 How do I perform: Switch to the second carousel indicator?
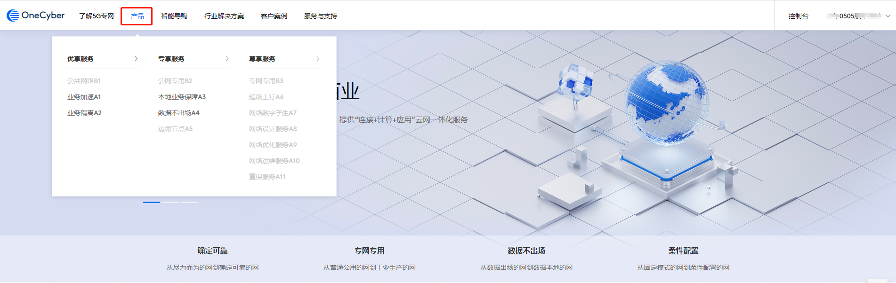click(170, 202)
